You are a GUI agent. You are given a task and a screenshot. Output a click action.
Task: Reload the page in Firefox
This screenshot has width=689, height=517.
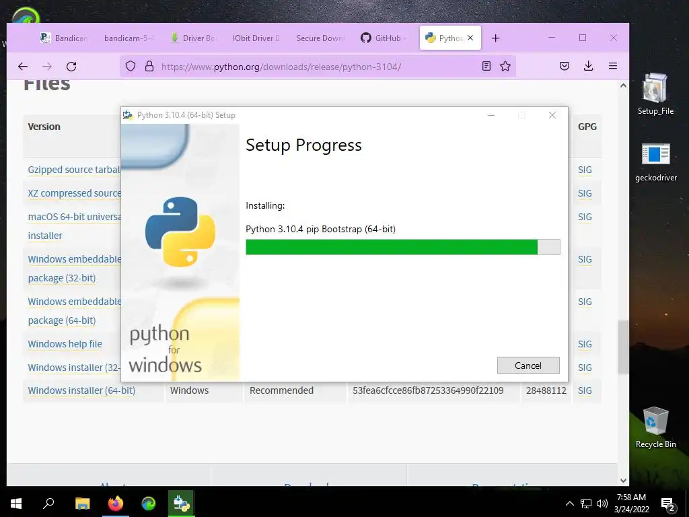(x=71, y=67)
